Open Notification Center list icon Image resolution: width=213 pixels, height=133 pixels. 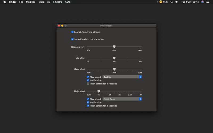click(208, 2)
